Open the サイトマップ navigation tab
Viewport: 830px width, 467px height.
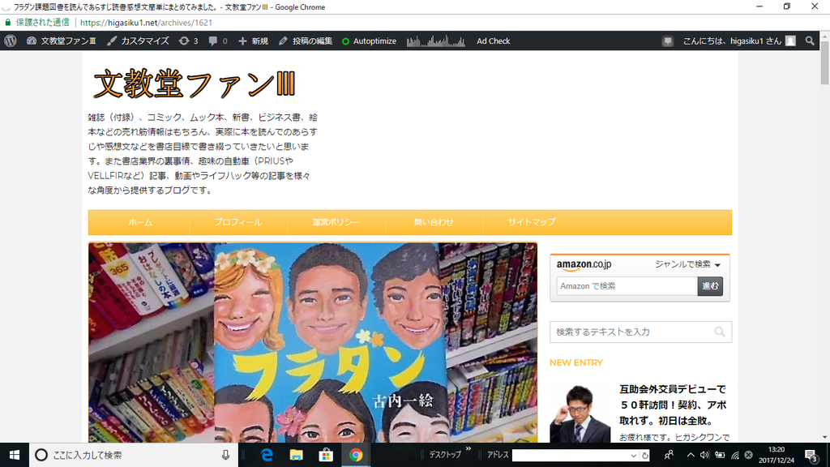532,222
